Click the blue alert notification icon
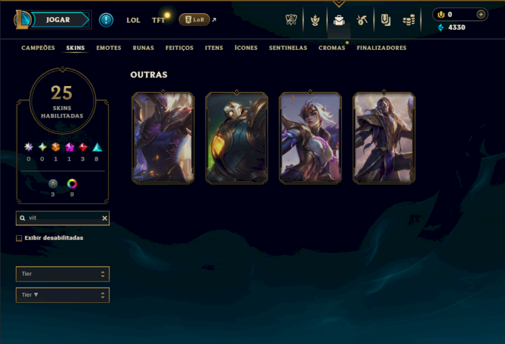 pyautogui.click(x=106, y=20)
